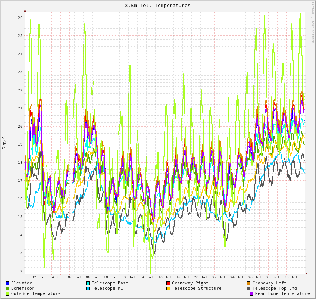Screen dimensions: 316x299
Task: Click the purple Mean Dome Temperature swatch
Action: 251,294
